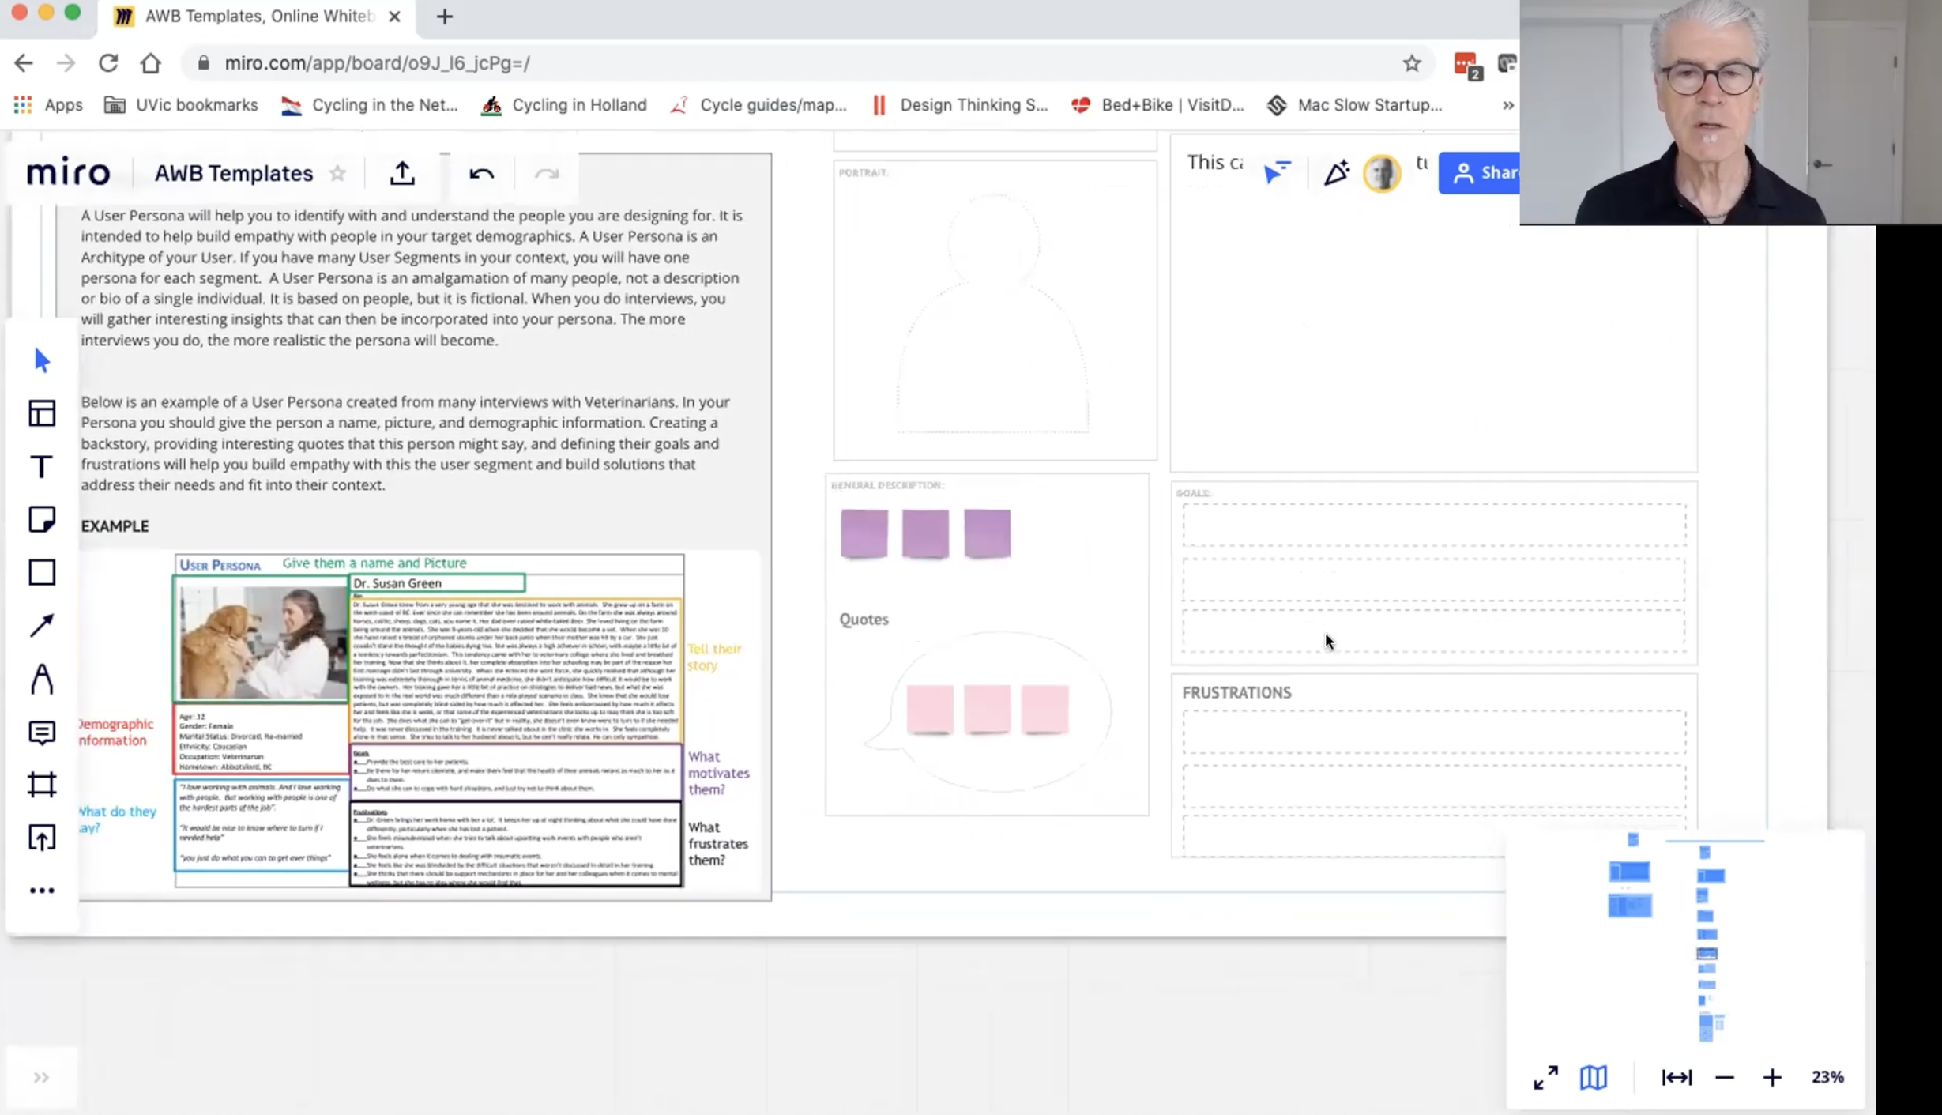
Task: Open the Templates tool in sidebar
Action: (42, 413)
